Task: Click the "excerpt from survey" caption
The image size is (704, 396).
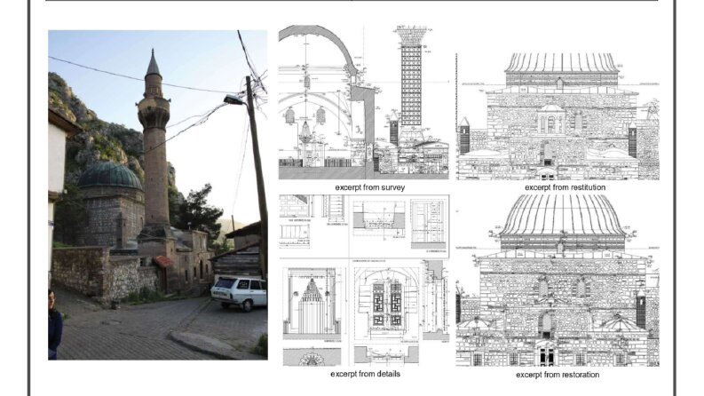Action: pyautogui.click(x=370, y=187)
